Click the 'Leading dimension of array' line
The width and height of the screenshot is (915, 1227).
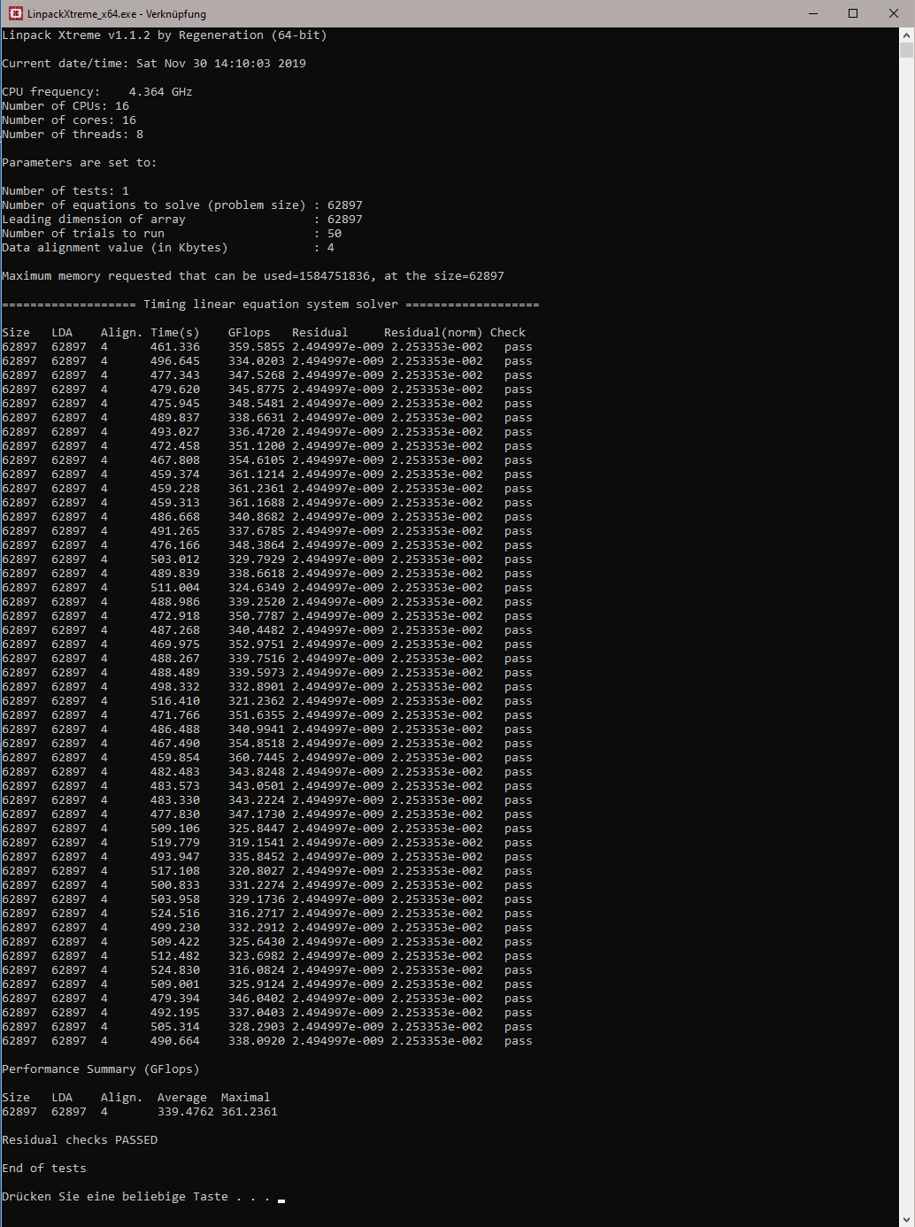[x=182, y=220]
